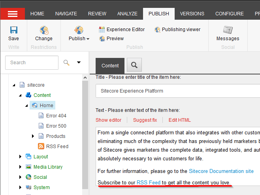Click the red hamburger menu button
This screenshot has width=260, height=195.
point(13,14)
